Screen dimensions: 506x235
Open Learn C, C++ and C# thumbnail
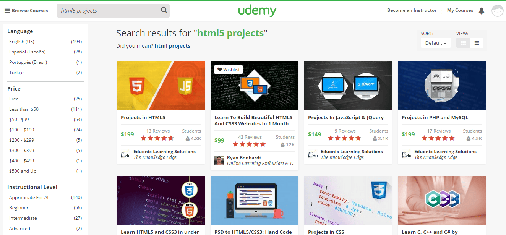(442, 200)
